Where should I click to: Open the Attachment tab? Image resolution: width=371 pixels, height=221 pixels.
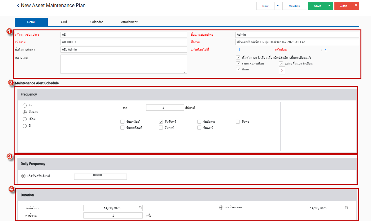pyautogui.click(x=129, y=22)
